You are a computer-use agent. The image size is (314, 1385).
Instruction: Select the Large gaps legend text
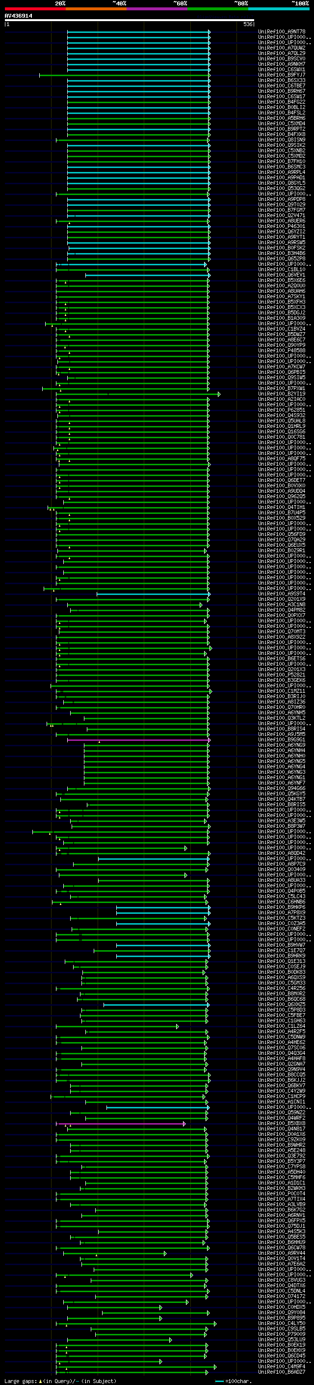pos(21,1381)
